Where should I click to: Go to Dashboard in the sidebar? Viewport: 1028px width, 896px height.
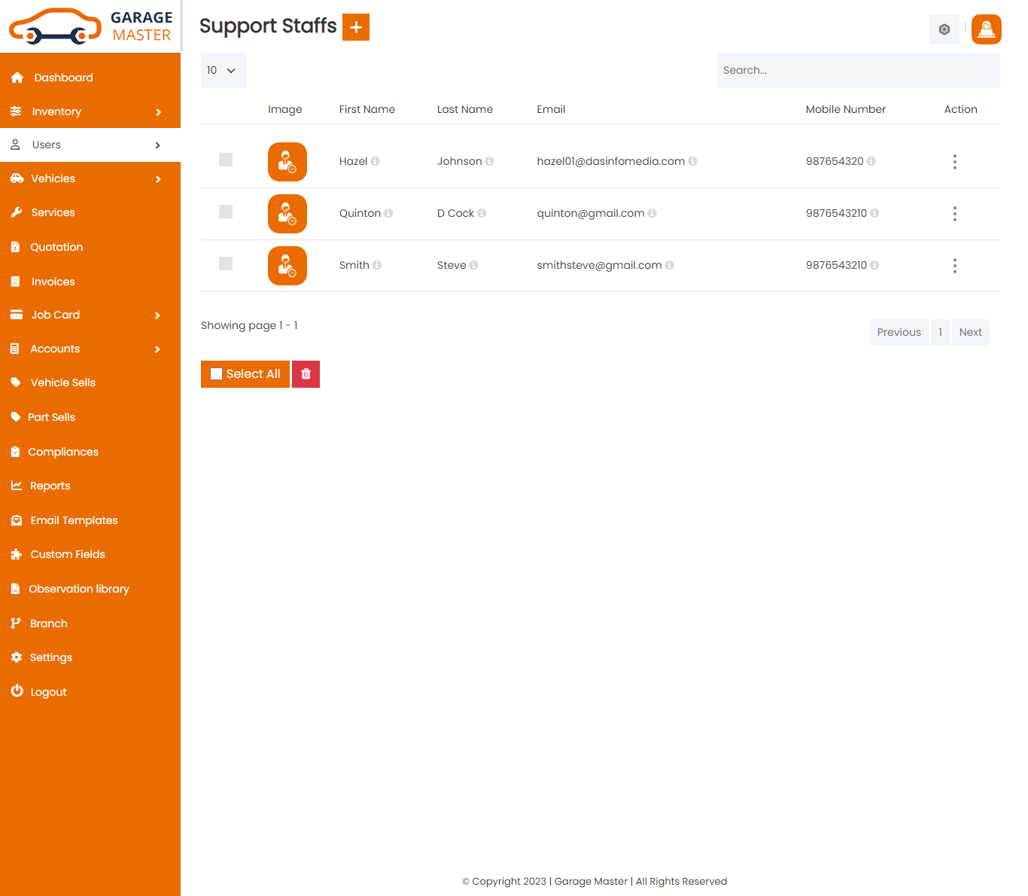63,78
